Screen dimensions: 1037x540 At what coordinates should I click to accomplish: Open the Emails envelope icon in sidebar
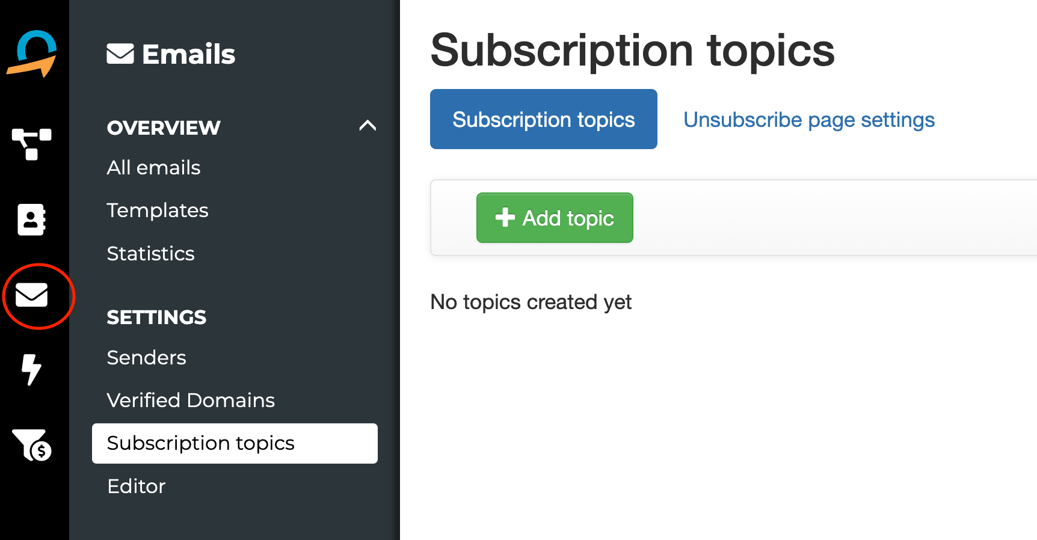click(x=32, y=295)
